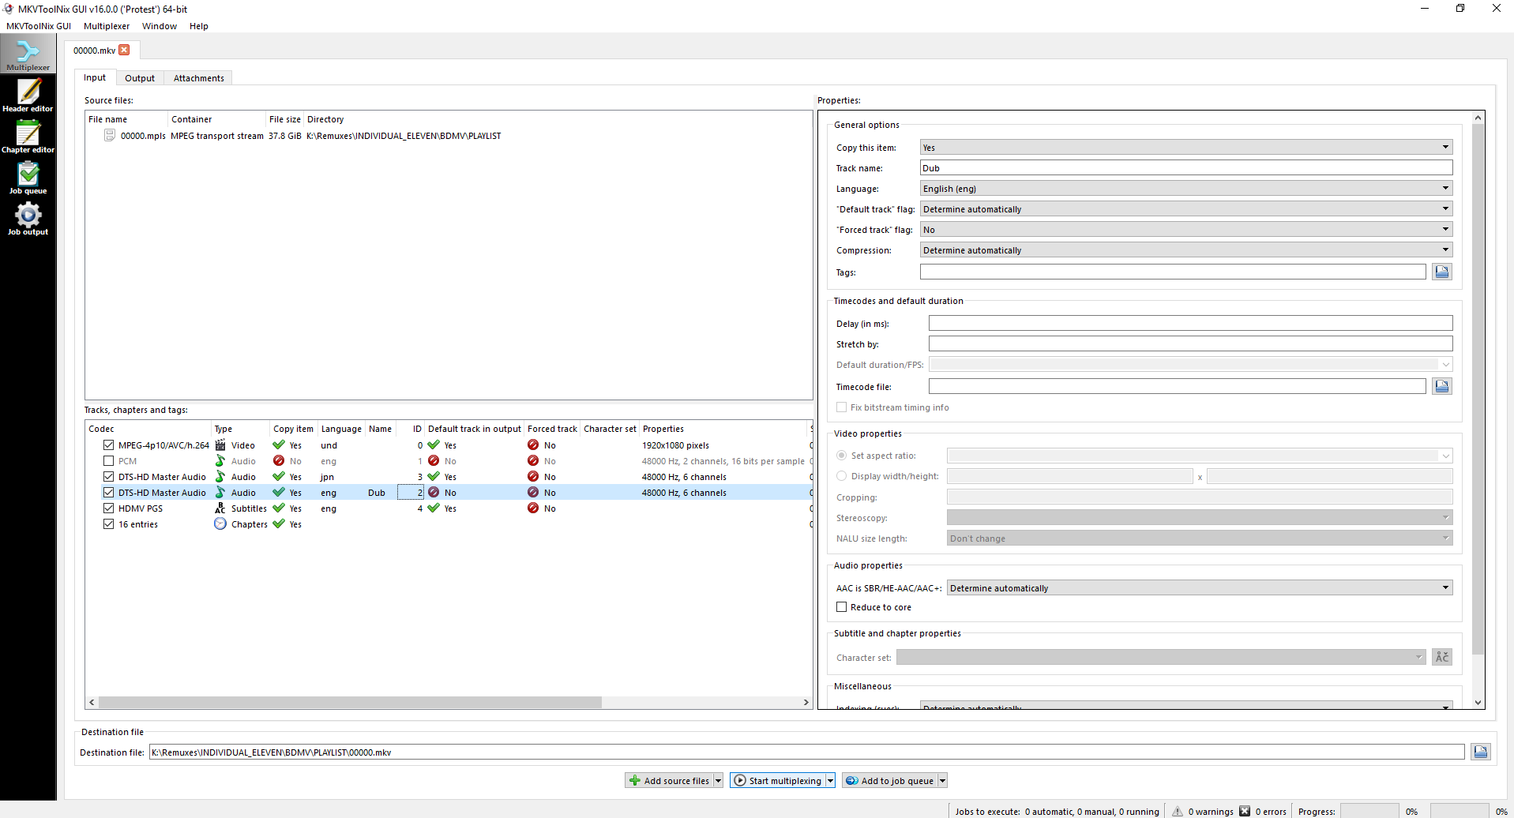Close the 00000.mkv tab with red X
This screenshot has width=1514, height=818.
(x=124, y=50)
